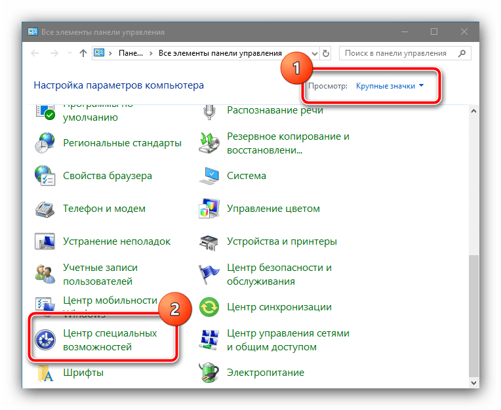
Task: Click Все элементы панели управления breadcrumb
Action: [x=220, y=53]
